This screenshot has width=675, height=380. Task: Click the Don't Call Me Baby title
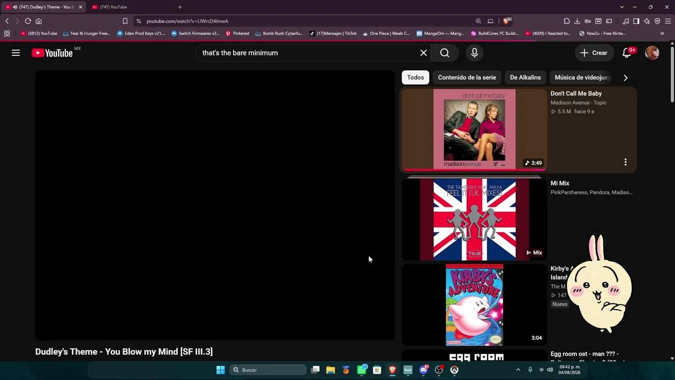point(576,93)
